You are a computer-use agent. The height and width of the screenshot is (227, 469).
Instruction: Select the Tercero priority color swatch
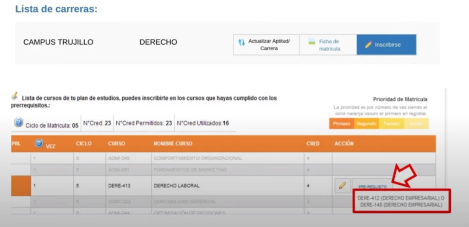point(391,124)
